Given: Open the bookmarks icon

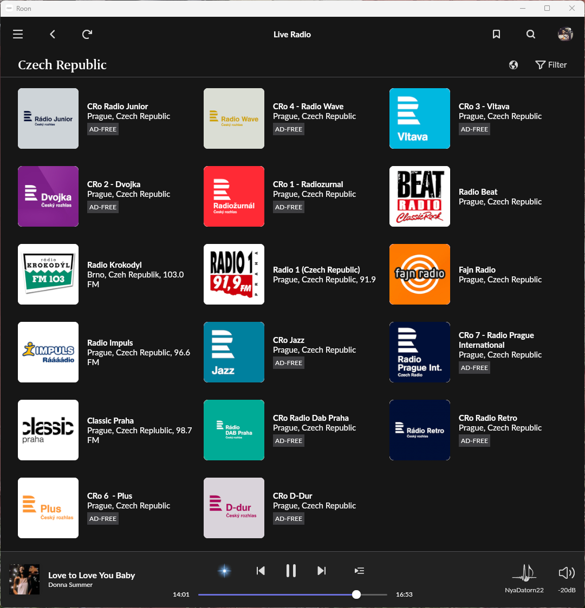Looking at the screenshot, I should coord(496,34).
